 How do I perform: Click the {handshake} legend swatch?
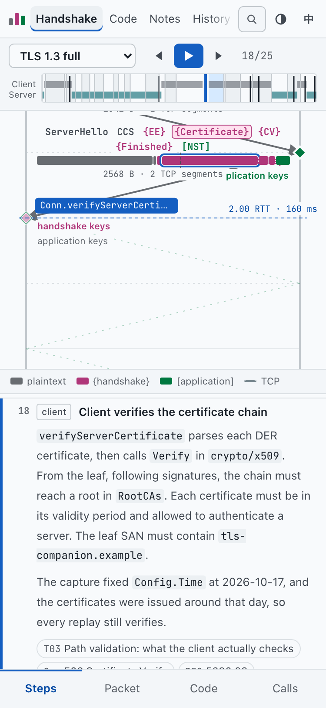83,381
